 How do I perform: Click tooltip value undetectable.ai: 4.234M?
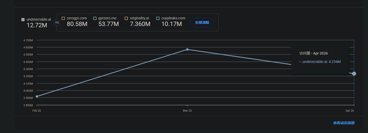[322, 62]
